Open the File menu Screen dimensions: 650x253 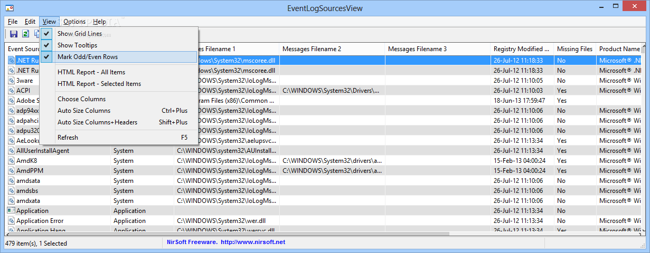tap(13, 22)
